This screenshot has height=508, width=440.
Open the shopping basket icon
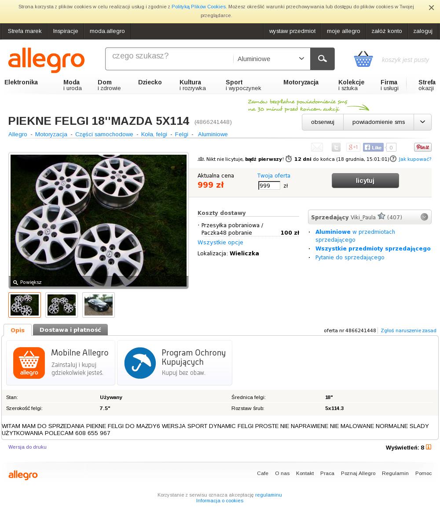pos(363,59)
